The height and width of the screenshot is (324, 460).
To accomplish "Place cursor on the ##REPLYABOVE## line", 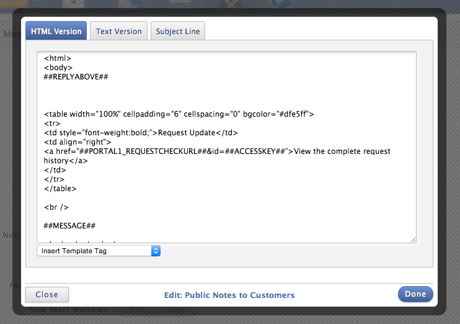I will tap(76, 76).
